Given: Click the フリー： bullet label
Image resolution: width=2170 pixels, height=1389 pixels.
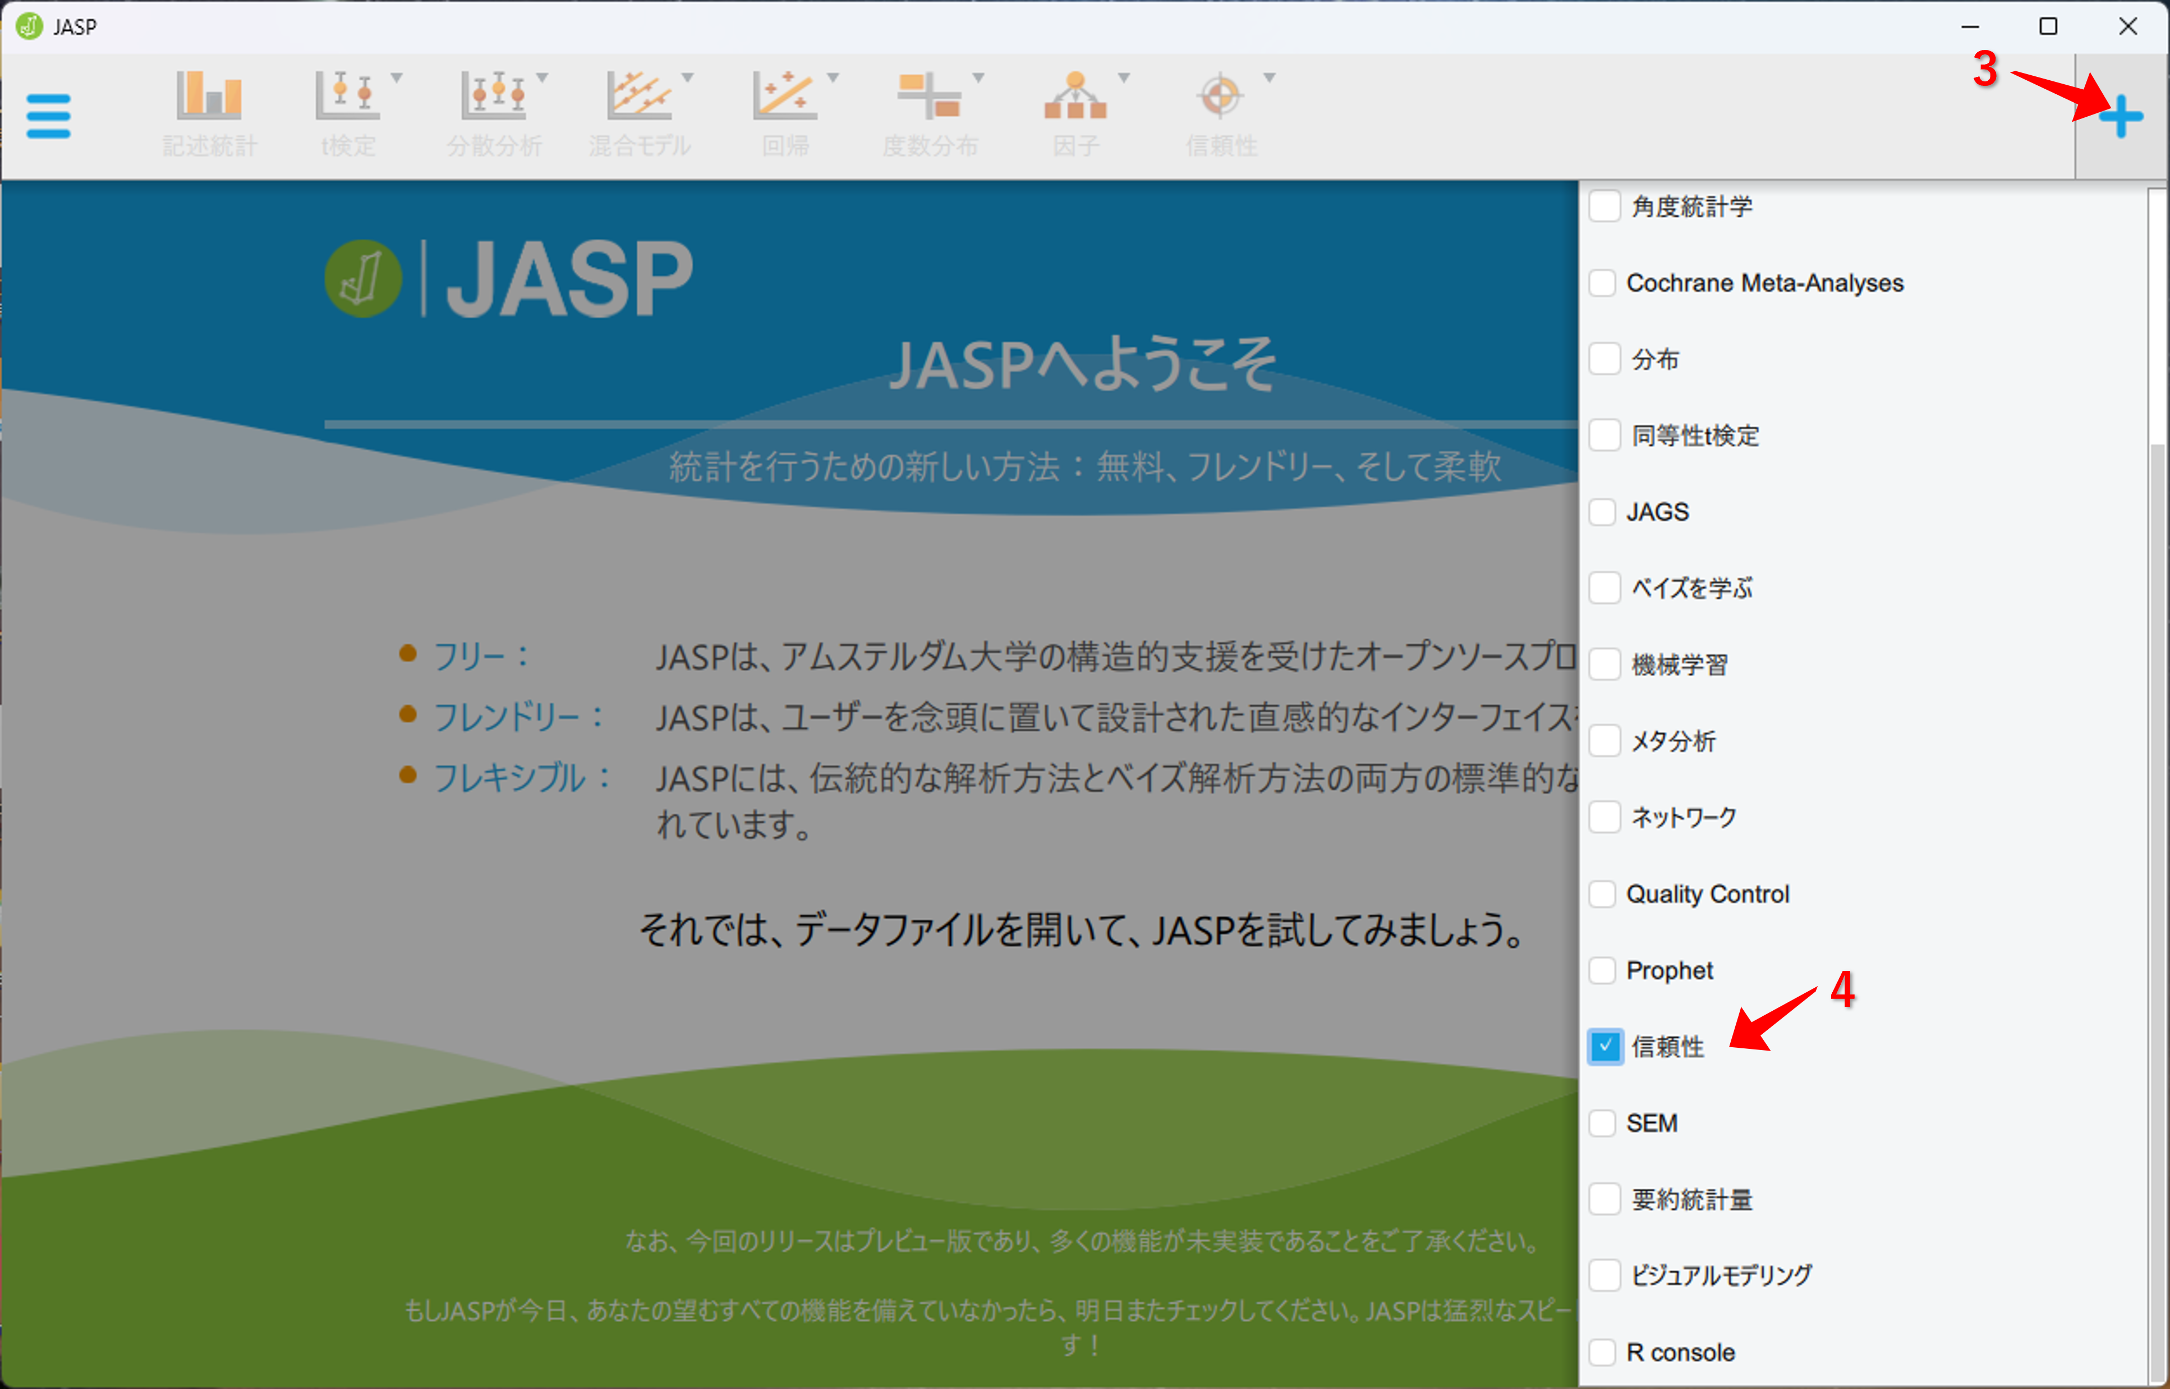Looking at the screenshot, I should 482,655.
